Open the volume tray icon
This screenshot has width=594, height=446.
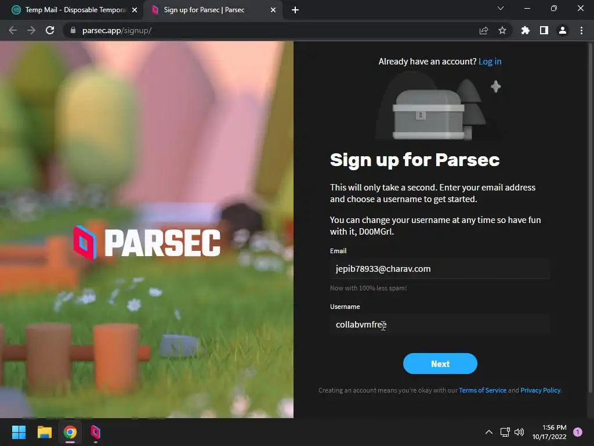point(519,432)
